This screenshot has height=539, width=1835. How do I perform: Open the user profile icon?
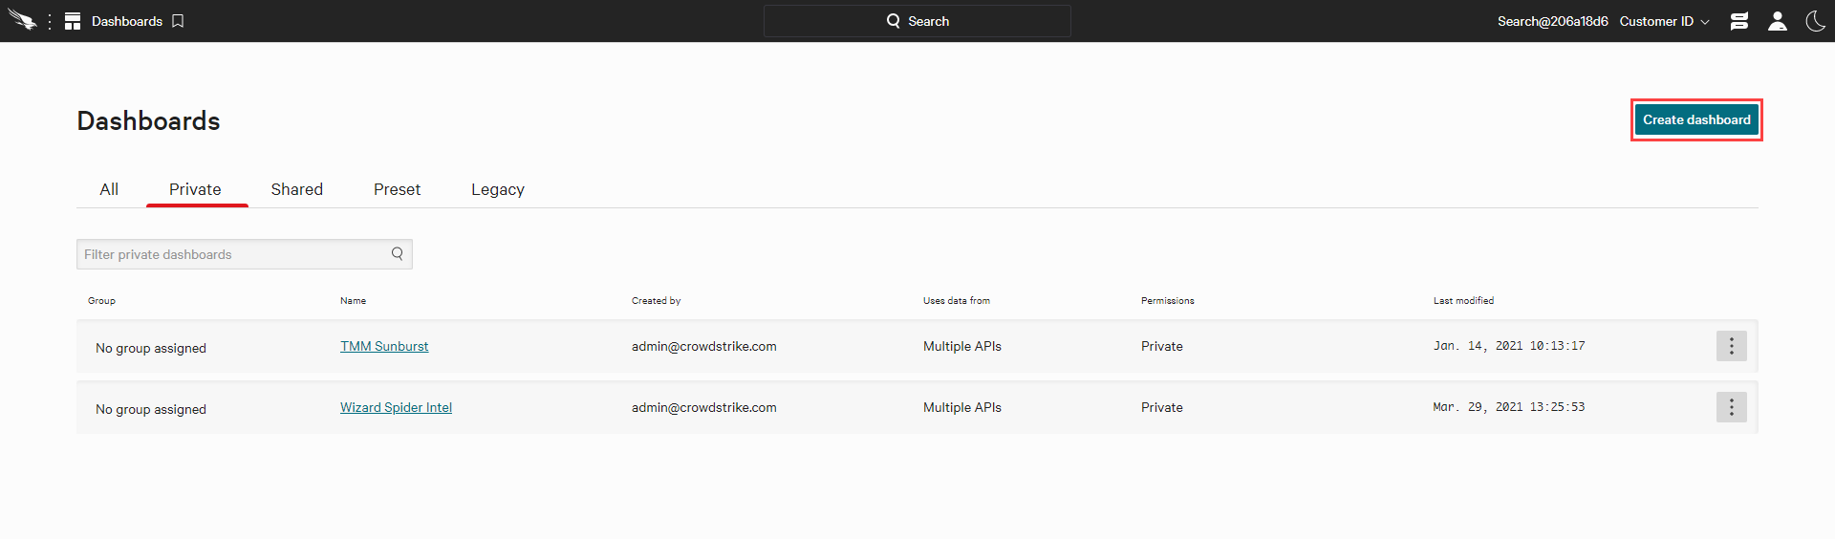[1778, 21]
